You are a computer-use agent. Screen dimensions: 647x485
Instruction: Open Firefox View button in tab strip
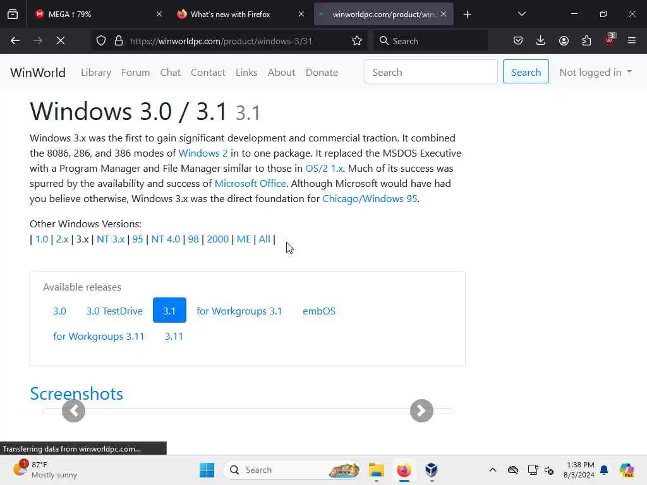tap(13, 15)
